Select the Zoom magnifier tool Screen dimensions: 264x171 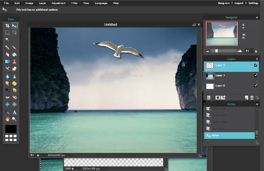[15, 119]
